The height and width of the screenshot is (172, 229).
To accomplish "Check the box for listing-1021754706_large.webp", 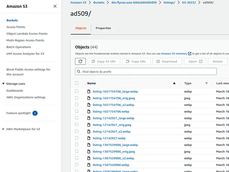I will tap(76, 91).
